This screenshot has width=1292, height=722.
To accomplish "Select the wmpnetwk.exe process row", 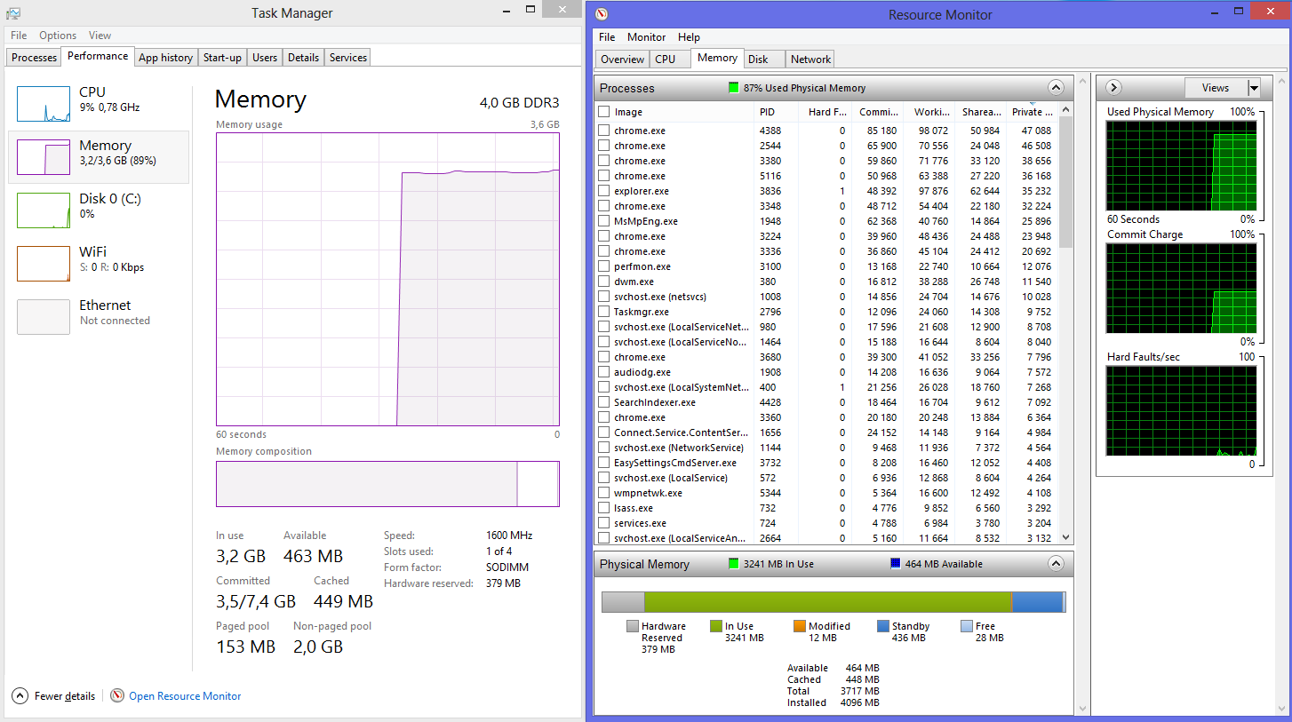I will pos(826,493).
